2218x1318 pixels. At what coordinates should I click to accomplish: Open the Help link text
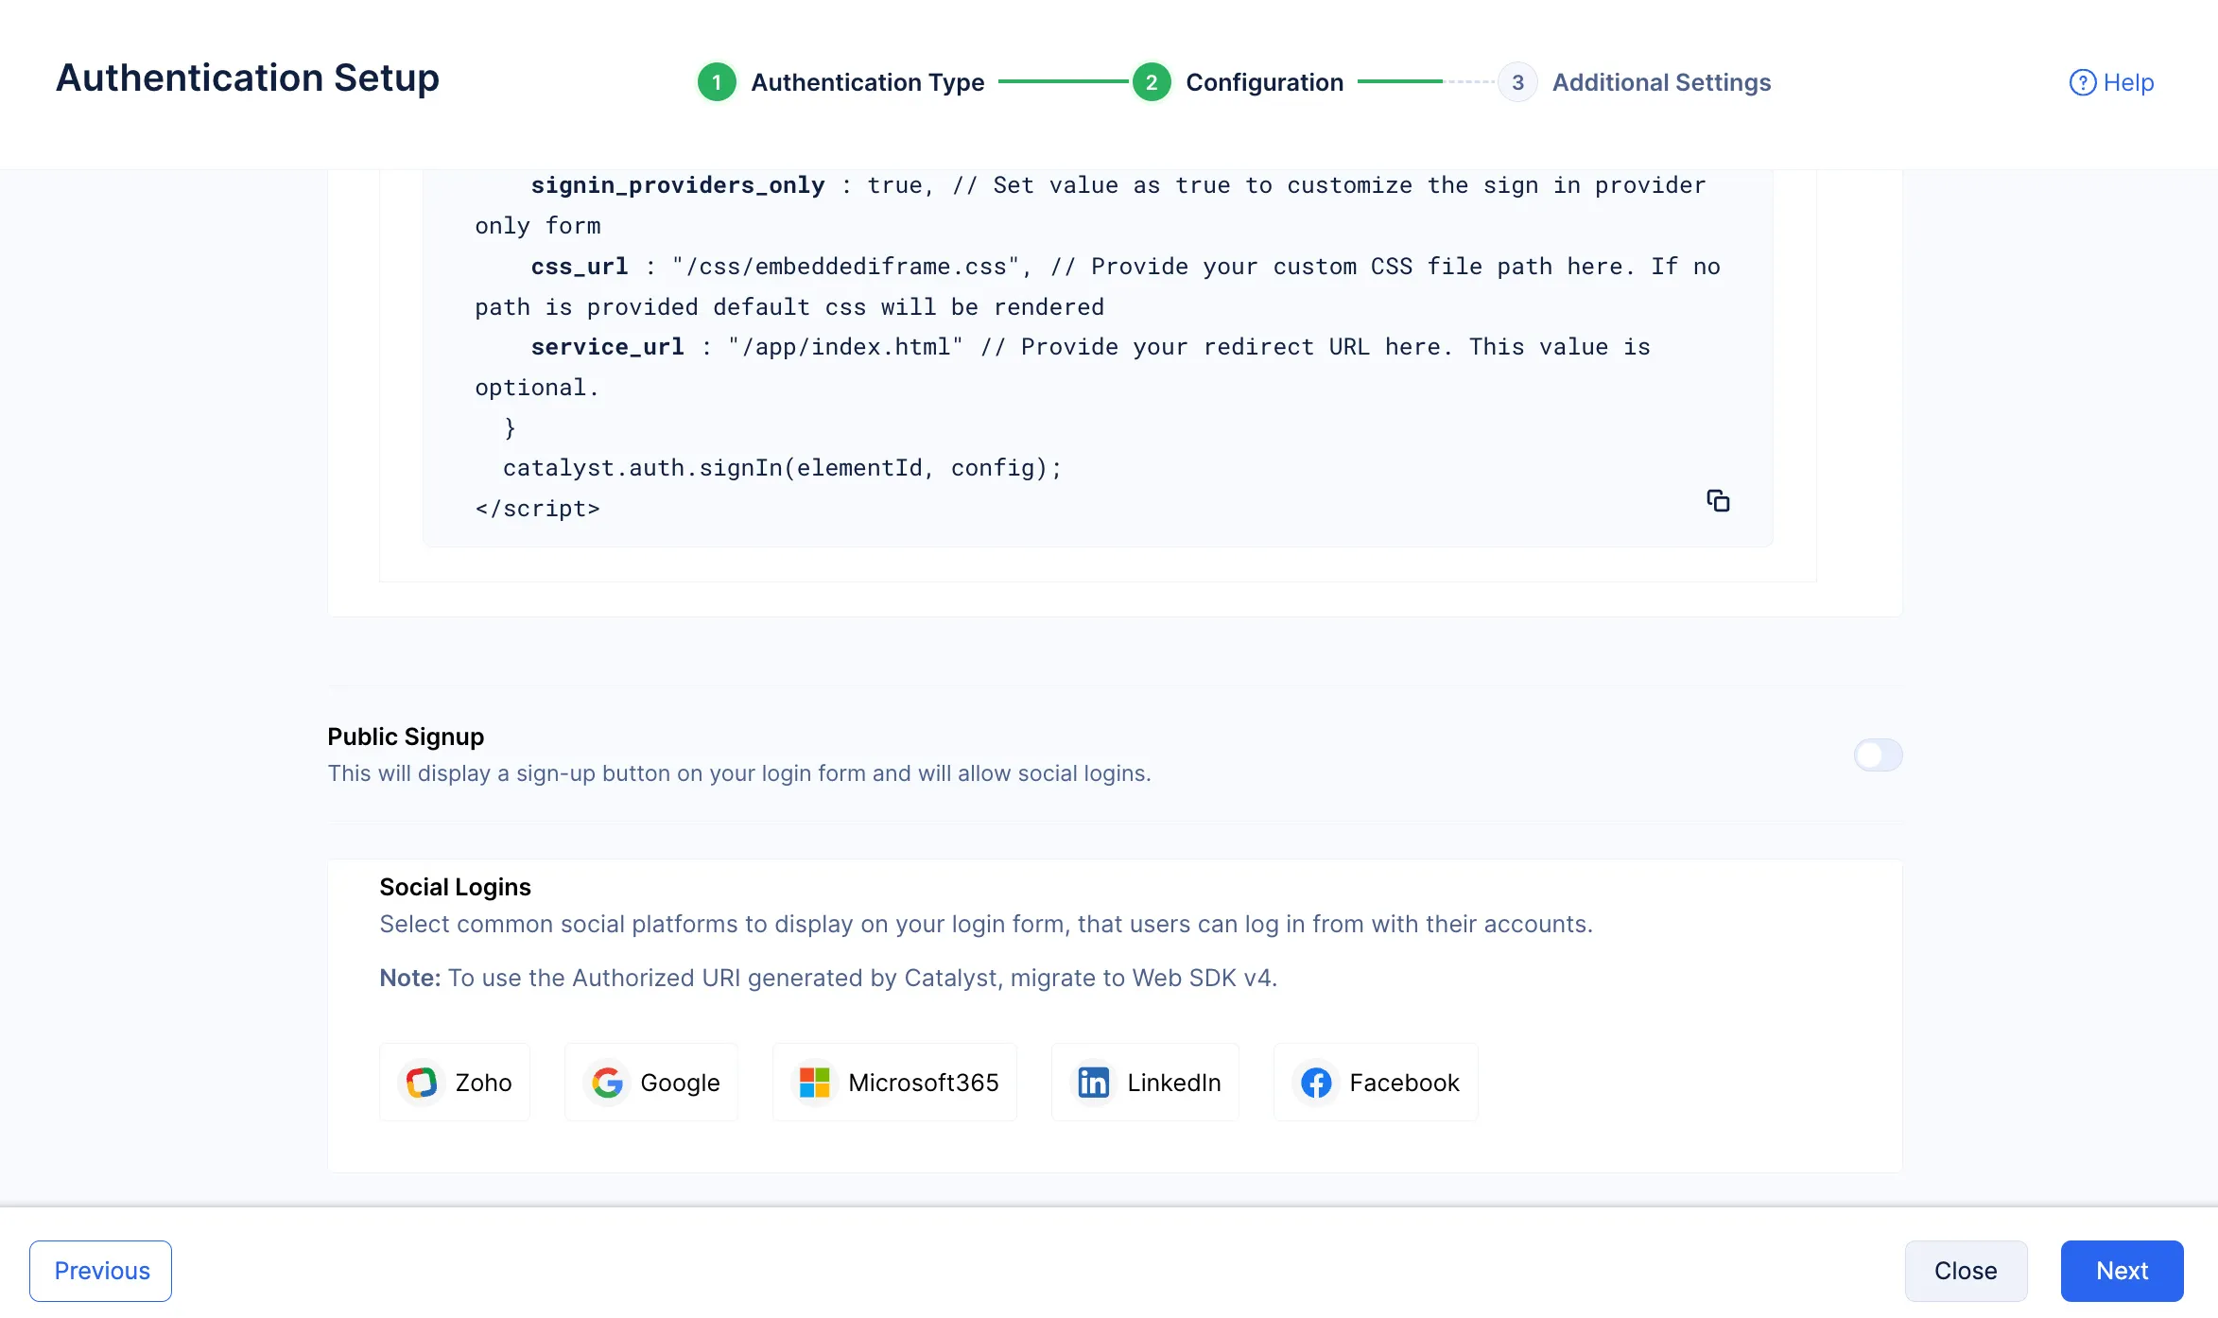(x=2128, y=83)
